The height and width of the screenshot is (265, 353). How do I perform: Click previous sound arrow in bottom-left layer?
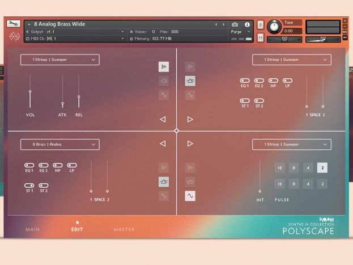(163, 144)
